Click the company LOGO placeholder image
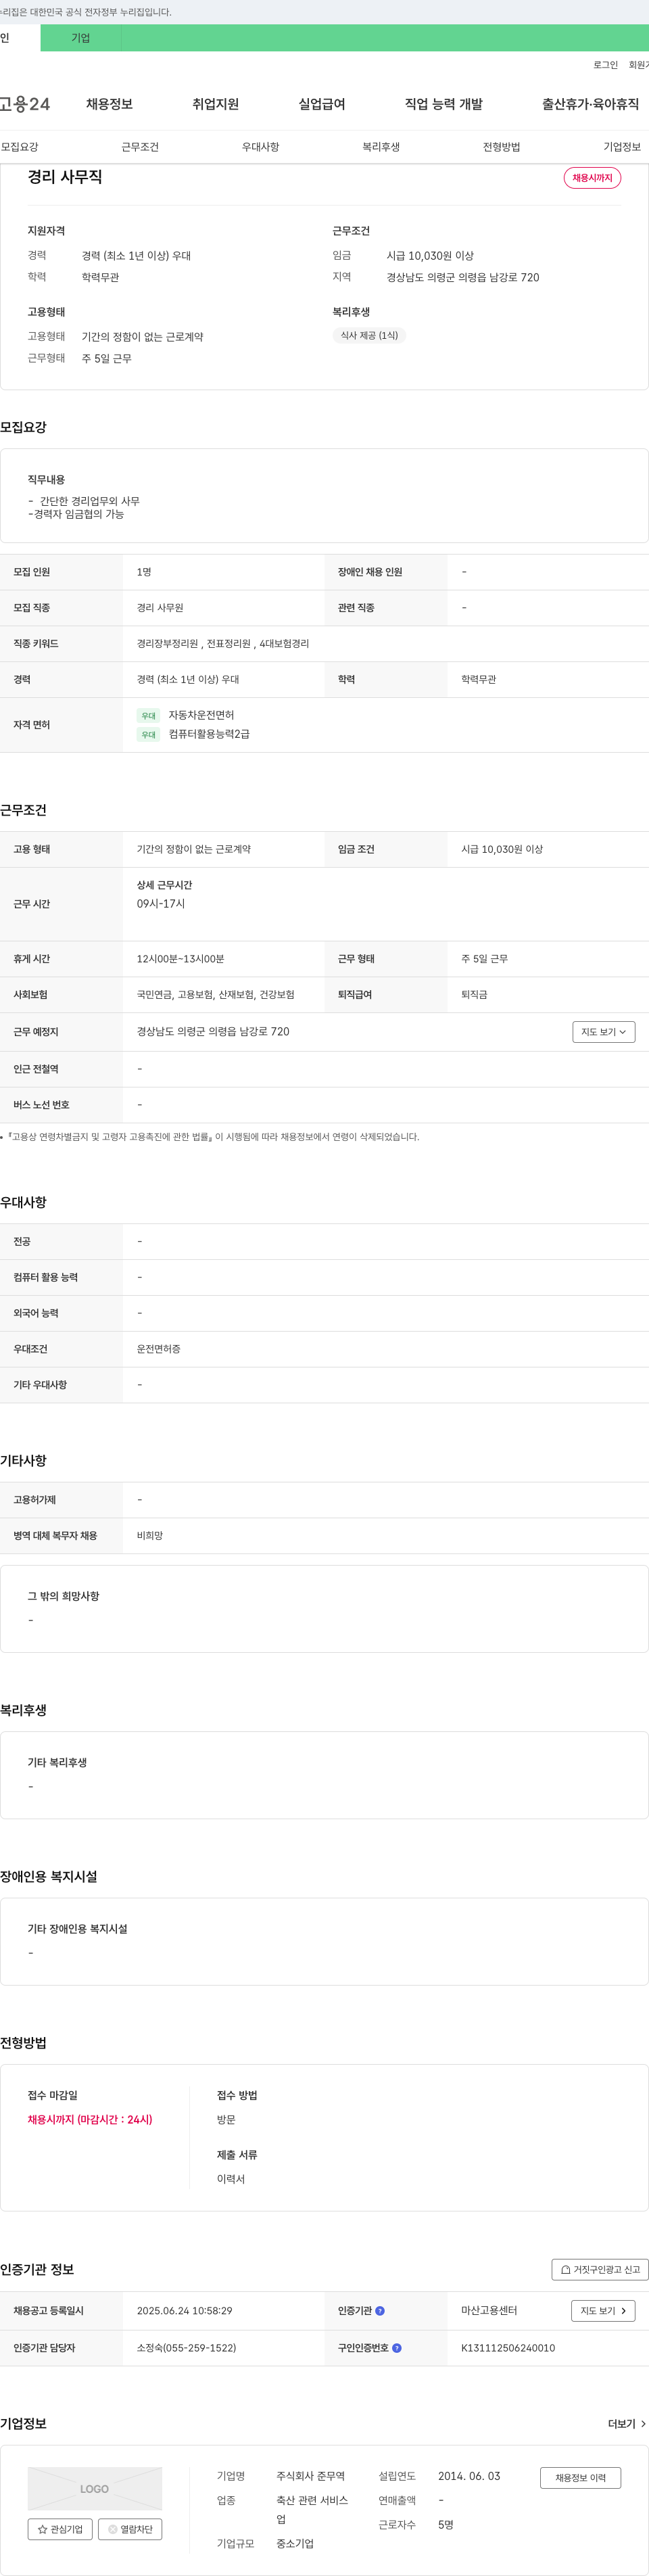 (94, 2489)
